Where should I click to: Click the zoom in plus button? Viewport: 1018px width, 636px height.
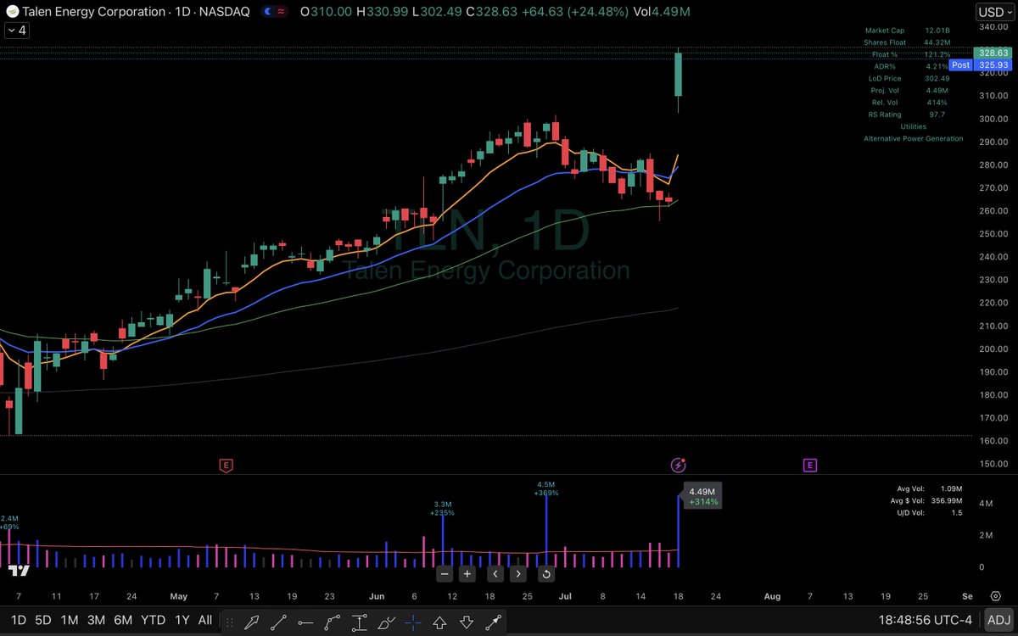(467, 573)
